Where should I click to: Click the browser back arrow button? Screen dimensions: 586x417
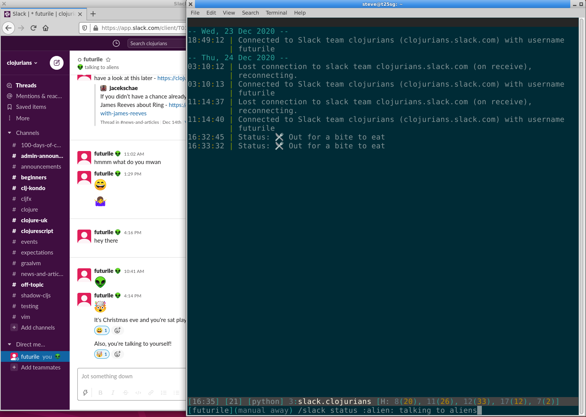click(x=8, y=28)
